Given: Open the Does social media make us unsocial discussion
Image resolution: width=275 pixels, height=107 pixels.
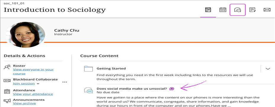Looking at the screenshot, I should (x=132, y=88).
